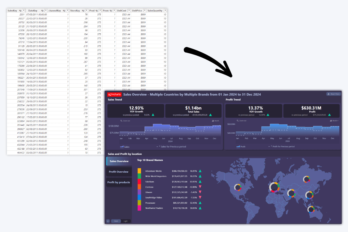Switch dashboard theme to Dark
Screen dimensions: 348x232
116,221
